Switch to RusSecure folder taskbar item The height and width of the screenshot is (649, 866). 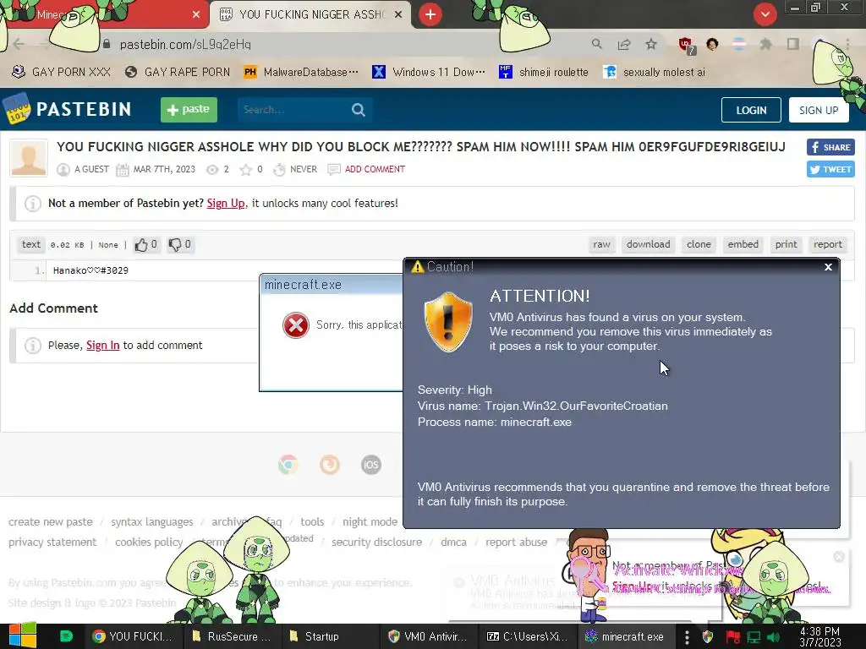(x=232, y=636)
